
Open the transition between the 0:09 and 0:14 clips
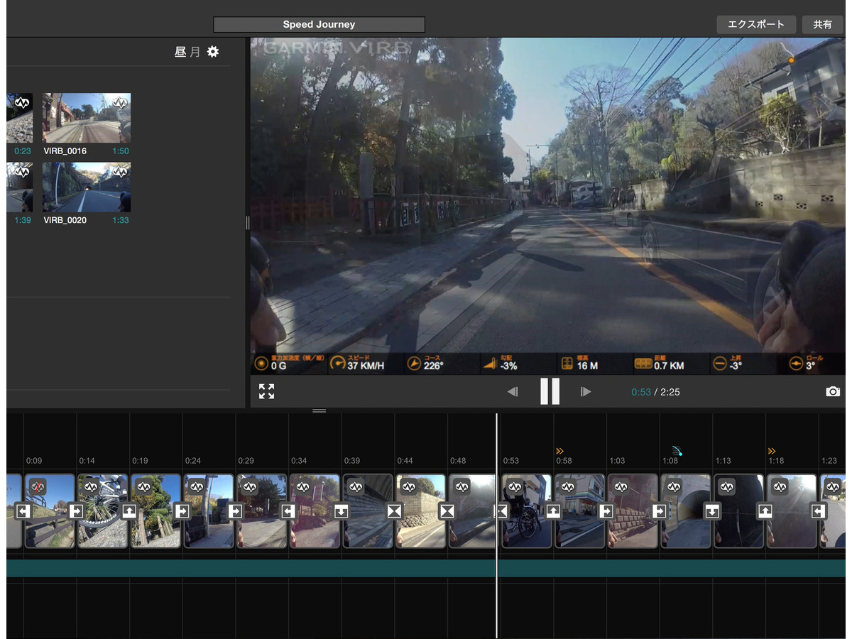pyautogui.click(x=76, y=511)
